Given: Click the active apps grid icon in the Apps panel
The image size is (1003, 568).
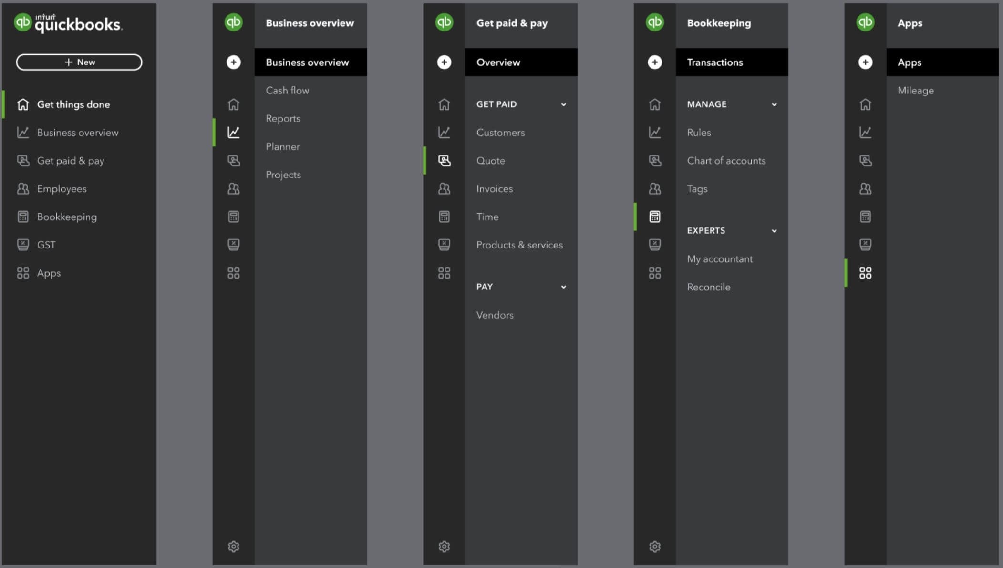Looking at the screenshot, I should [866, 273].
